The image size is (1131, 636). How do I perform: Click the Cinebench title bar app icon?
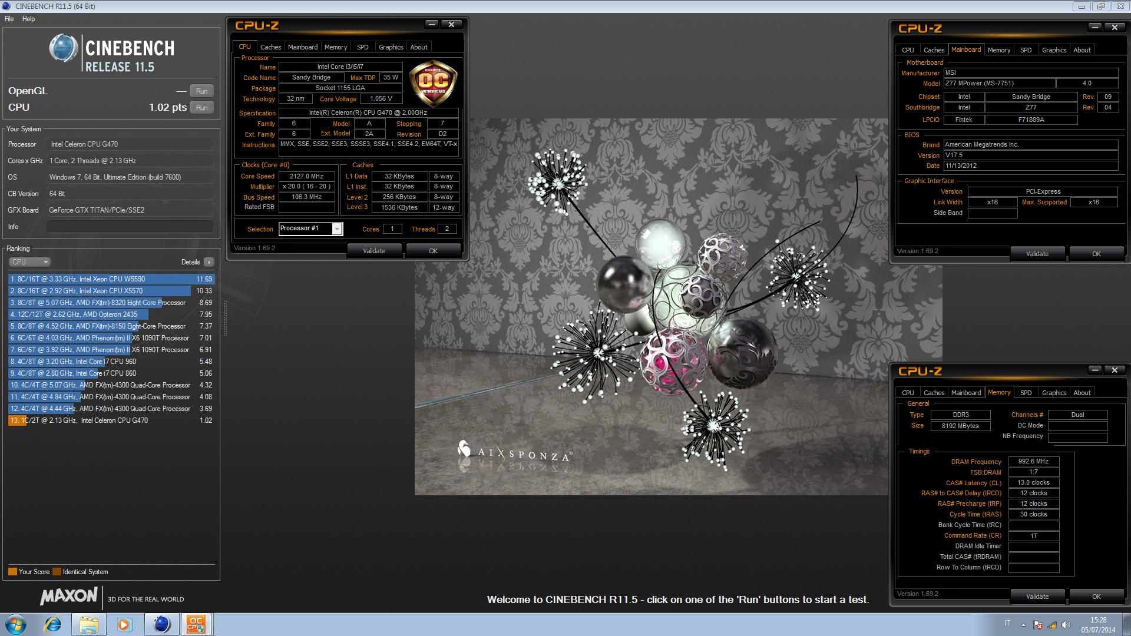pos(6,6)
